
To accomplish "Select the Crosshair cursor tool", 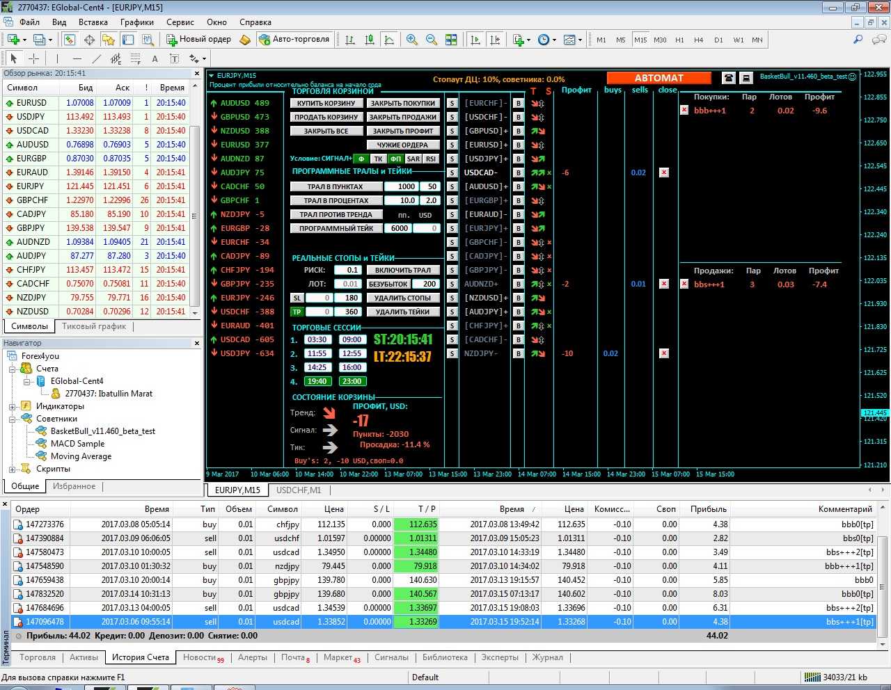I will point(33,59).
